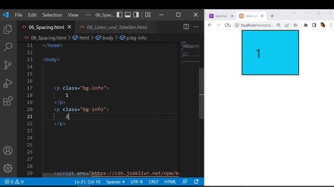Open the Edit menu
Screen dimensions: 334x187
click(32, 15)
